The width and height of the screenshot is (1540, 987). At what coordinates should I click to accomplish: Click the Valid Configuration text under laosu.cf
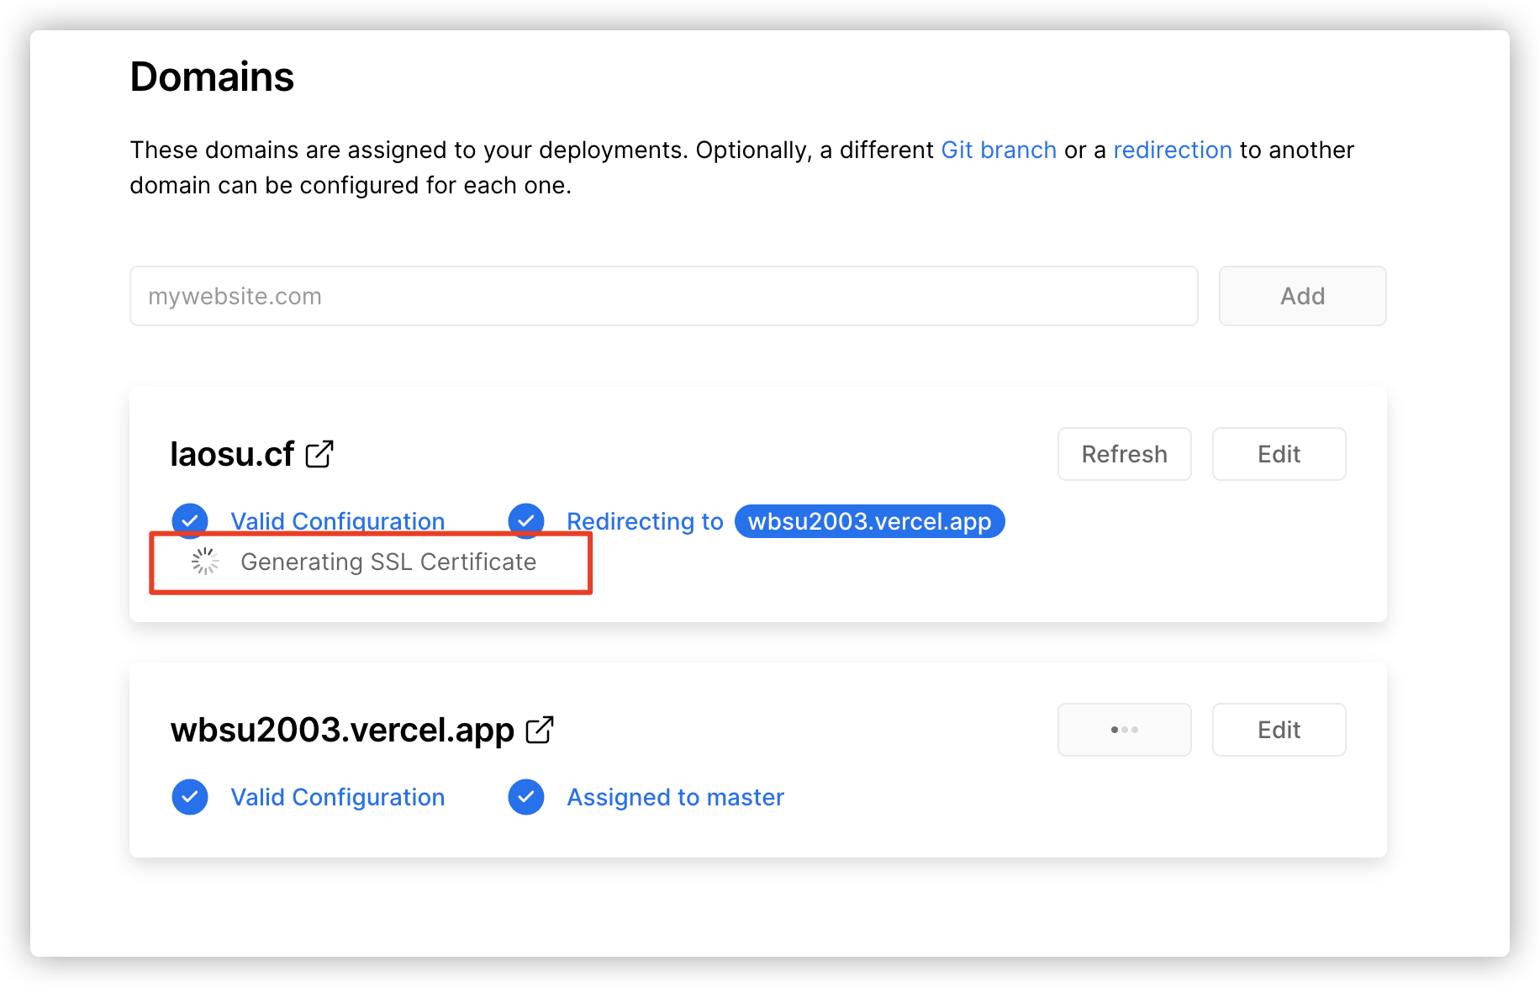coord(337,521)
